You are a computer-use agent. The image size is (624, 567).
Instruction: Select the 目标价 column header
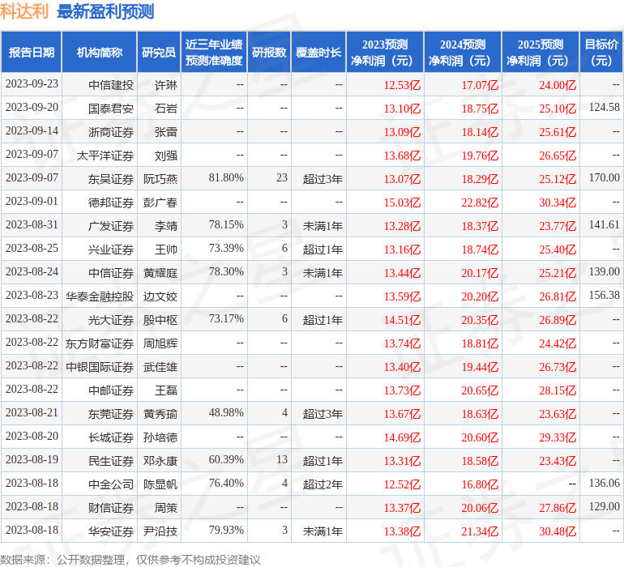(x=601, y=52)
